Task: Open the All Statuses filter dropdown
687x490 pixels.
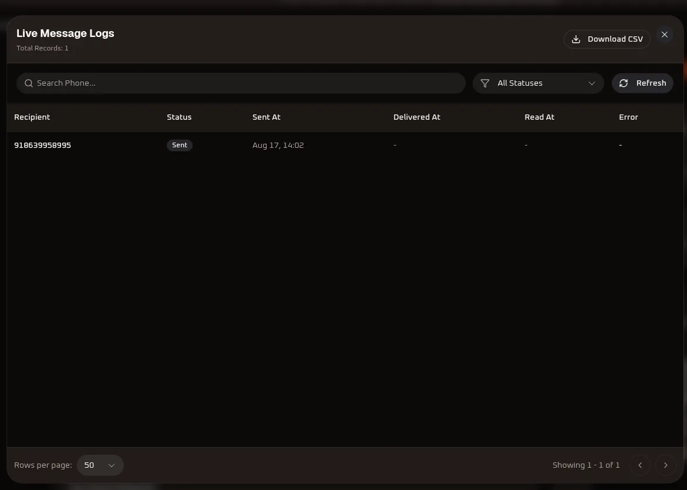Action: pyautogui.click(x=538, y=83)
